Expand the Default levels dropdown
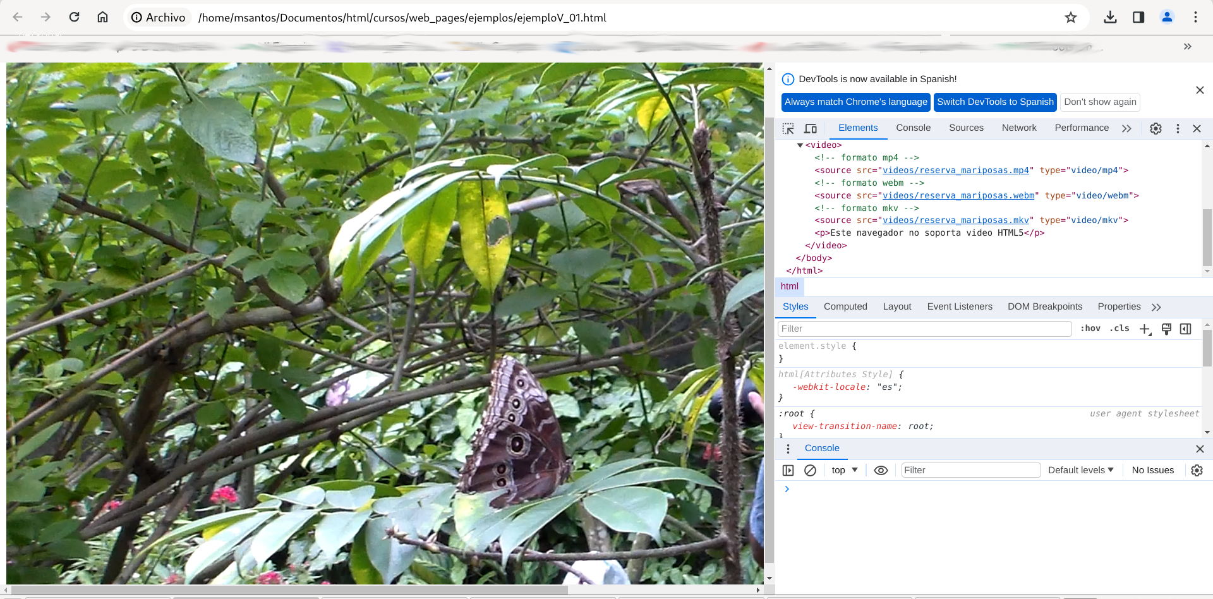This screenshot has width=1213, height=599. 1080,470
